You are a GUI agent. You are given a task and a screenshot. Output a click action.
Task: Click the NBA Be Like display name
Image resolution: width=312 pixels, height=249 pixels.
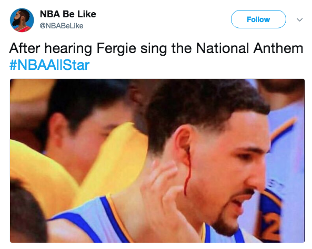click(x=68, y=14)
